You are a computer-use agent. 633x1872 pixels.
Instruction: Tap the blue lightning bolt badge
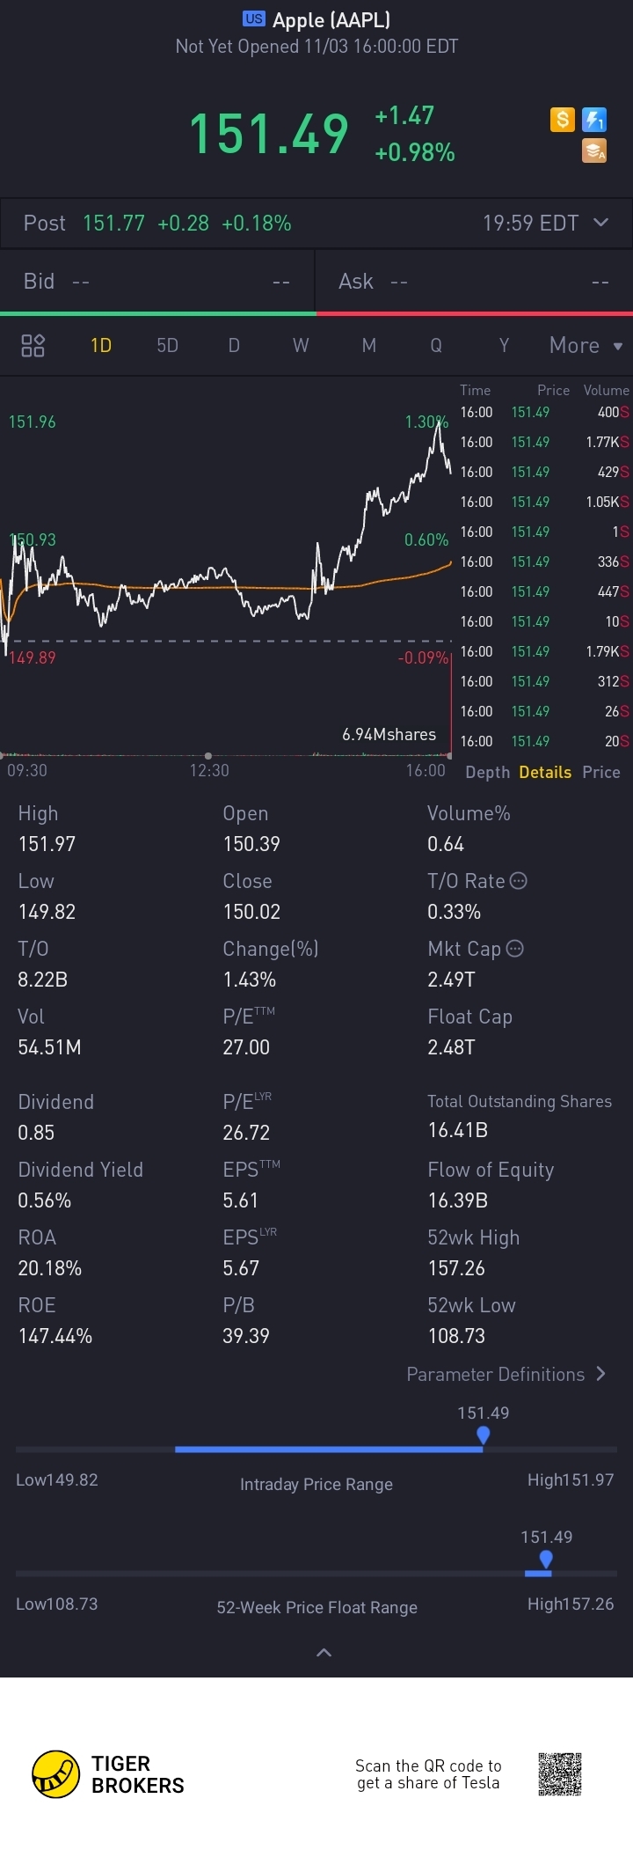click(594, 119)
